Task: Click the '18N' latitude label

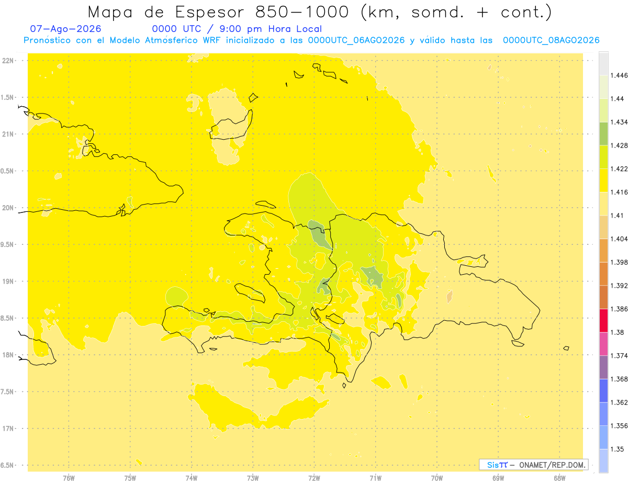Action: click(8, 355)
